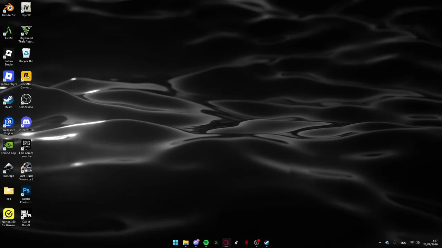This screenshot has width=442, height=248.
Task: Open the ENG language switcher
Action: 403,243
